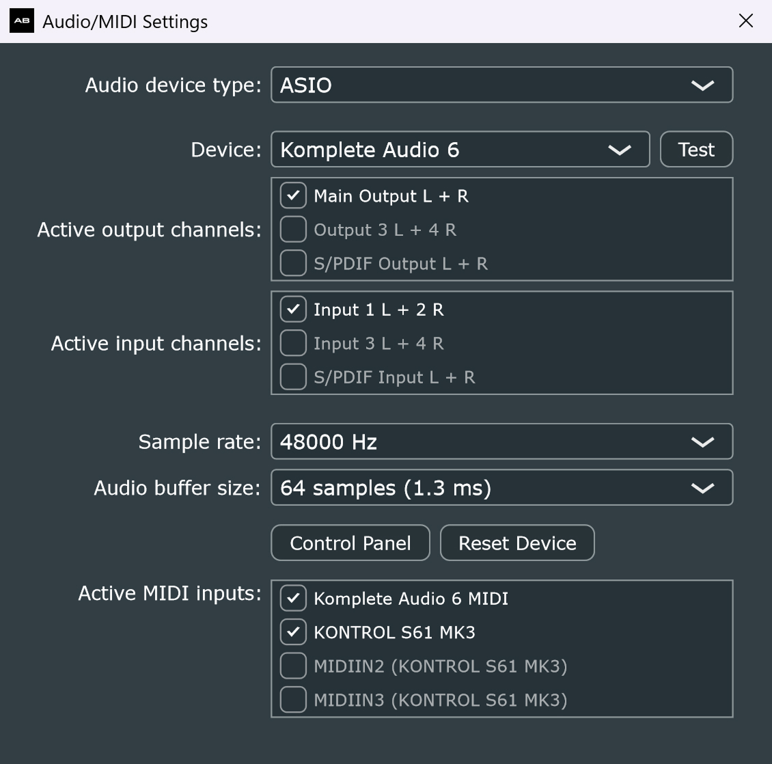Expand the Komplete Audio 6 device dropdown
The image size is (772, 764).
pyautogui.click(x=460, y=150)
